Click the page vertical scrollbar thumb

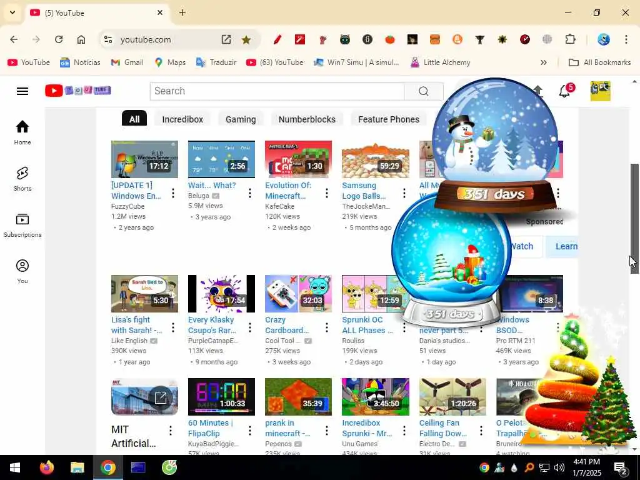tap(635, 218)
